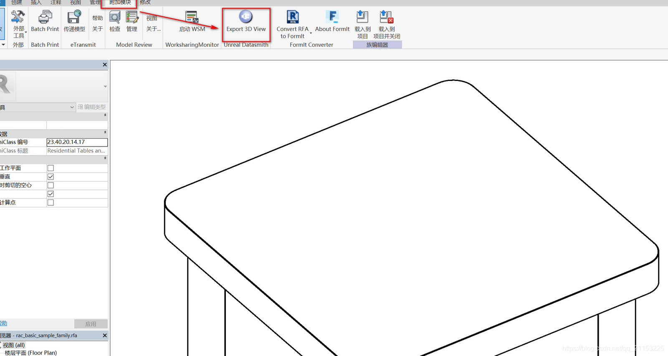Expand Convert RFA to FormIt dropdown arrow
Screen dimensions: 668x356
tap(311, 33)
